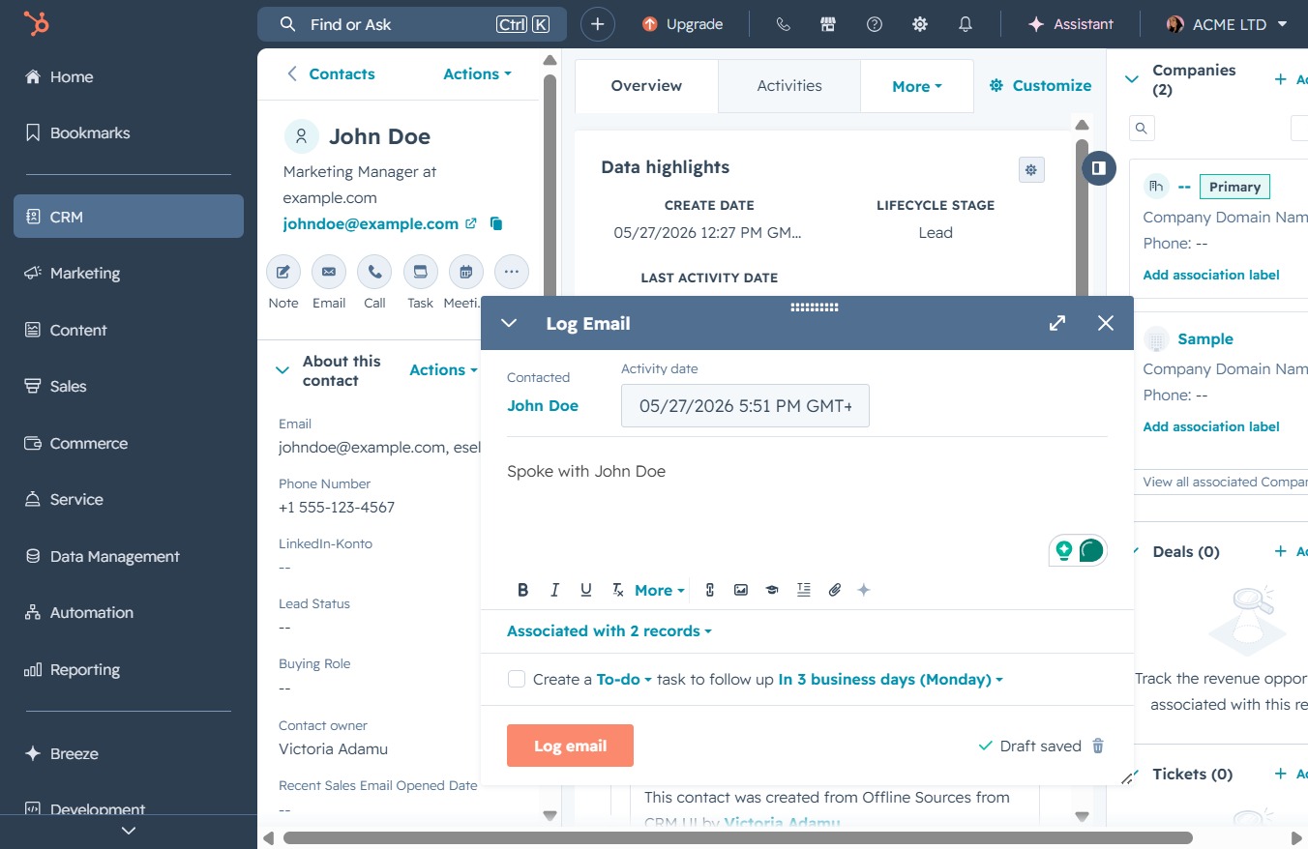
Task: Open the Sample company link
Action: (1205, 338)
